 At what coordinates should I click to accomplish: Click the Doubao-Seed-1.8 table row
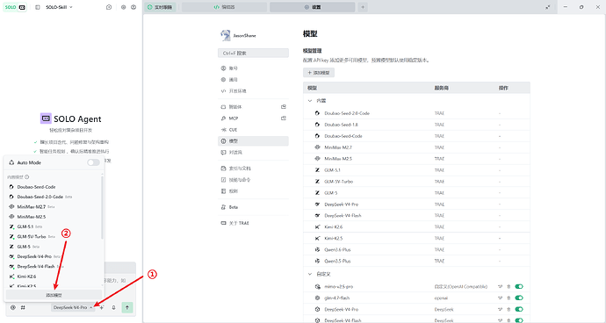point(416,125)
